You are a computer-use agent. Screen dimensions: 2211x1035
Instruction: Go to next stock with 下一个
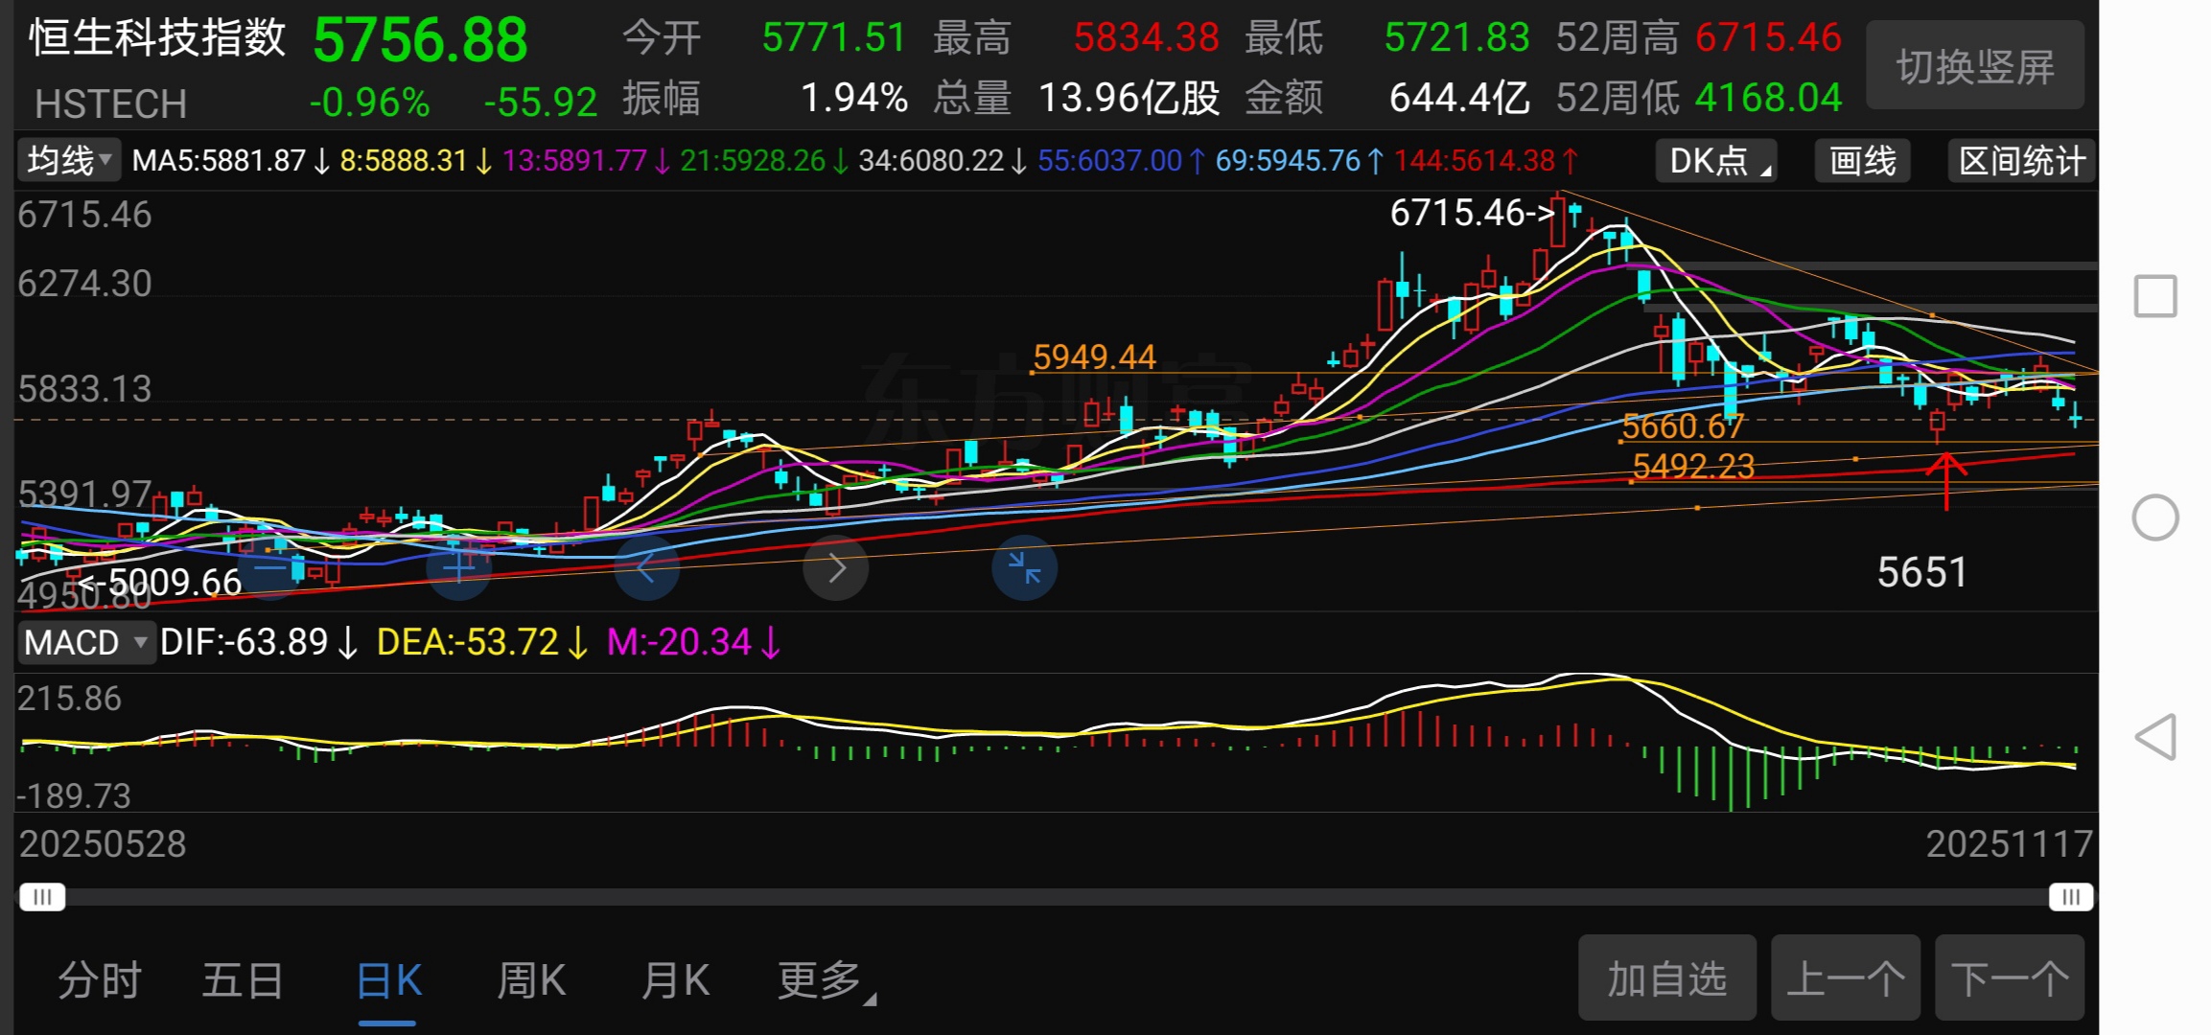tap(2010, 978)
